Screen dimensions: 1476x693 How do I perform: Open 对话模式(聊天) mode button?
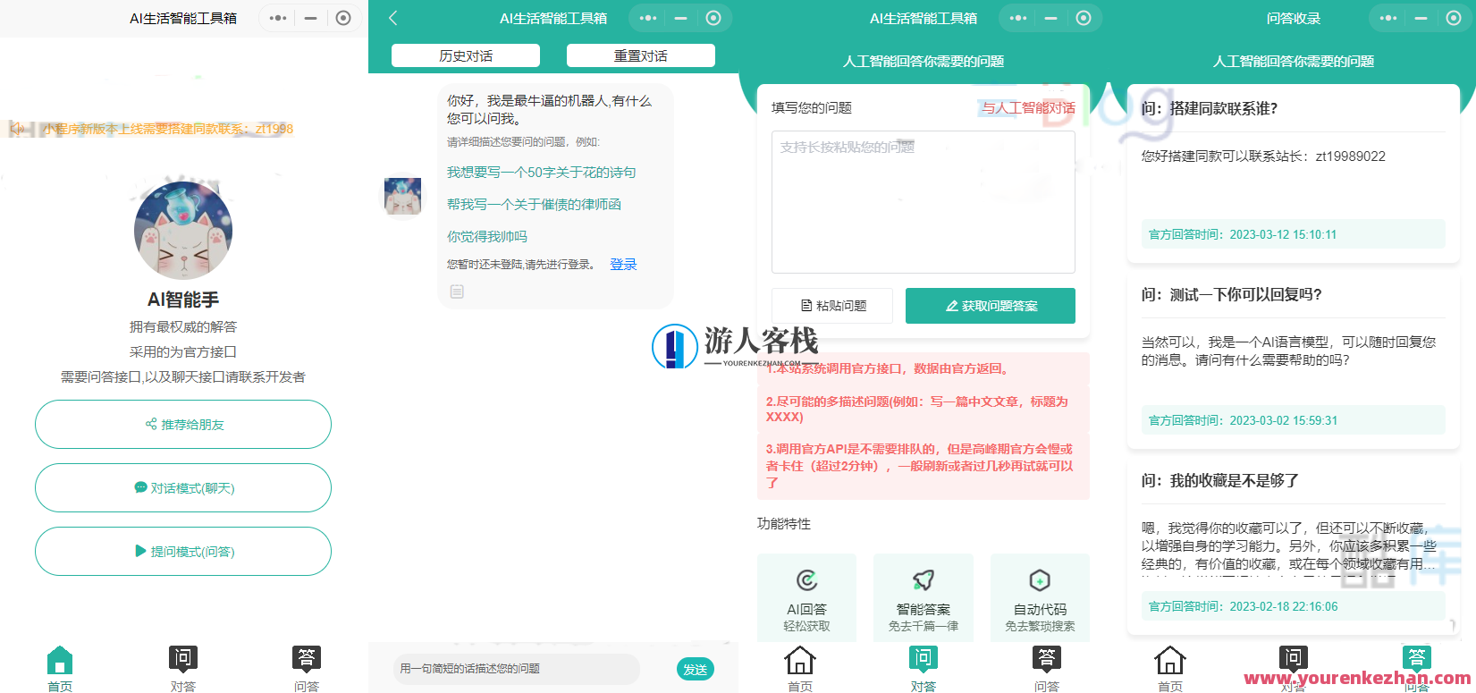(183, 488)
